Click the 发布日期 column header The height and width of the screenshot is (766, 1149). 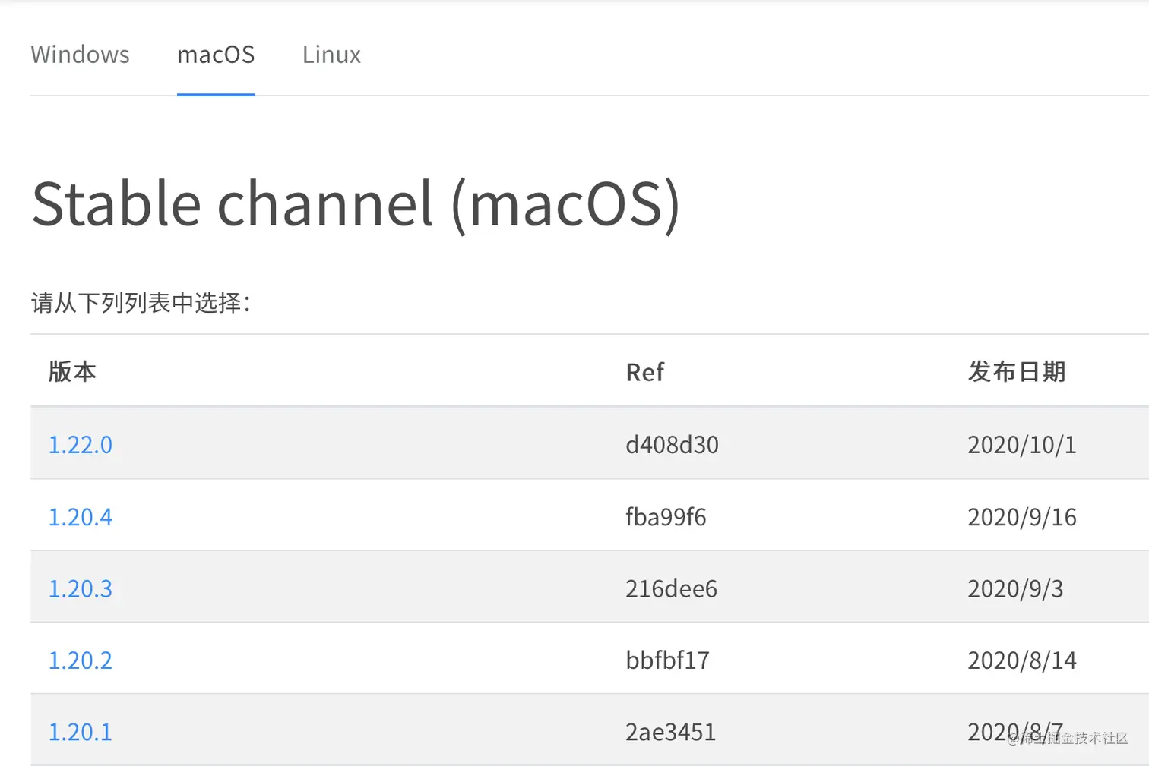pos(1016,372)
